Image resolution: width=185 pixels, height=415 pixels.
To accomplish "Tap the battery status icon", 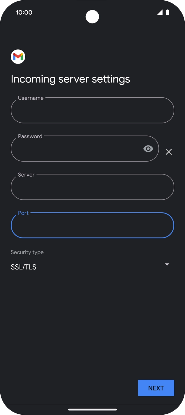I will point(167,12).
